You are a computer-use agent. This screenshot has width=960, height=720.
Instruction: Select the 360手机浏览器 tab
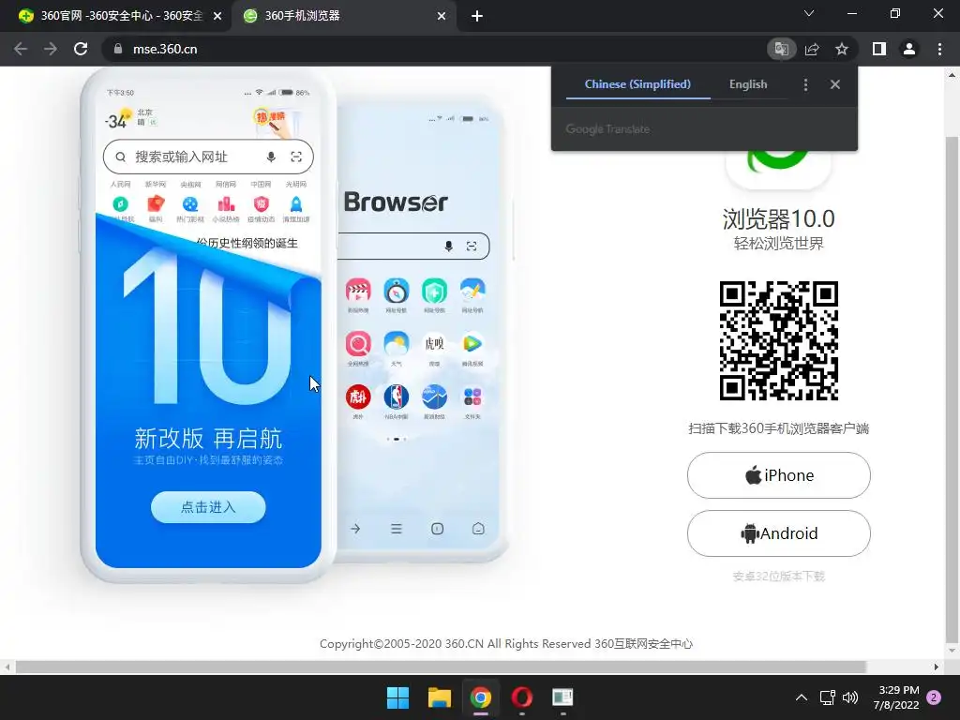pyautogui.click(x=343, y=16)
